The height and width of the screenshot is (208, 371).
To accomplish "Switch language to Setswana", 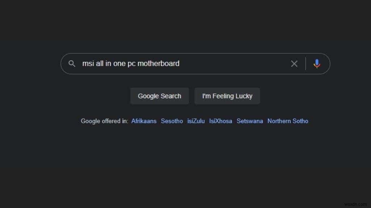I will click(250, 121).
